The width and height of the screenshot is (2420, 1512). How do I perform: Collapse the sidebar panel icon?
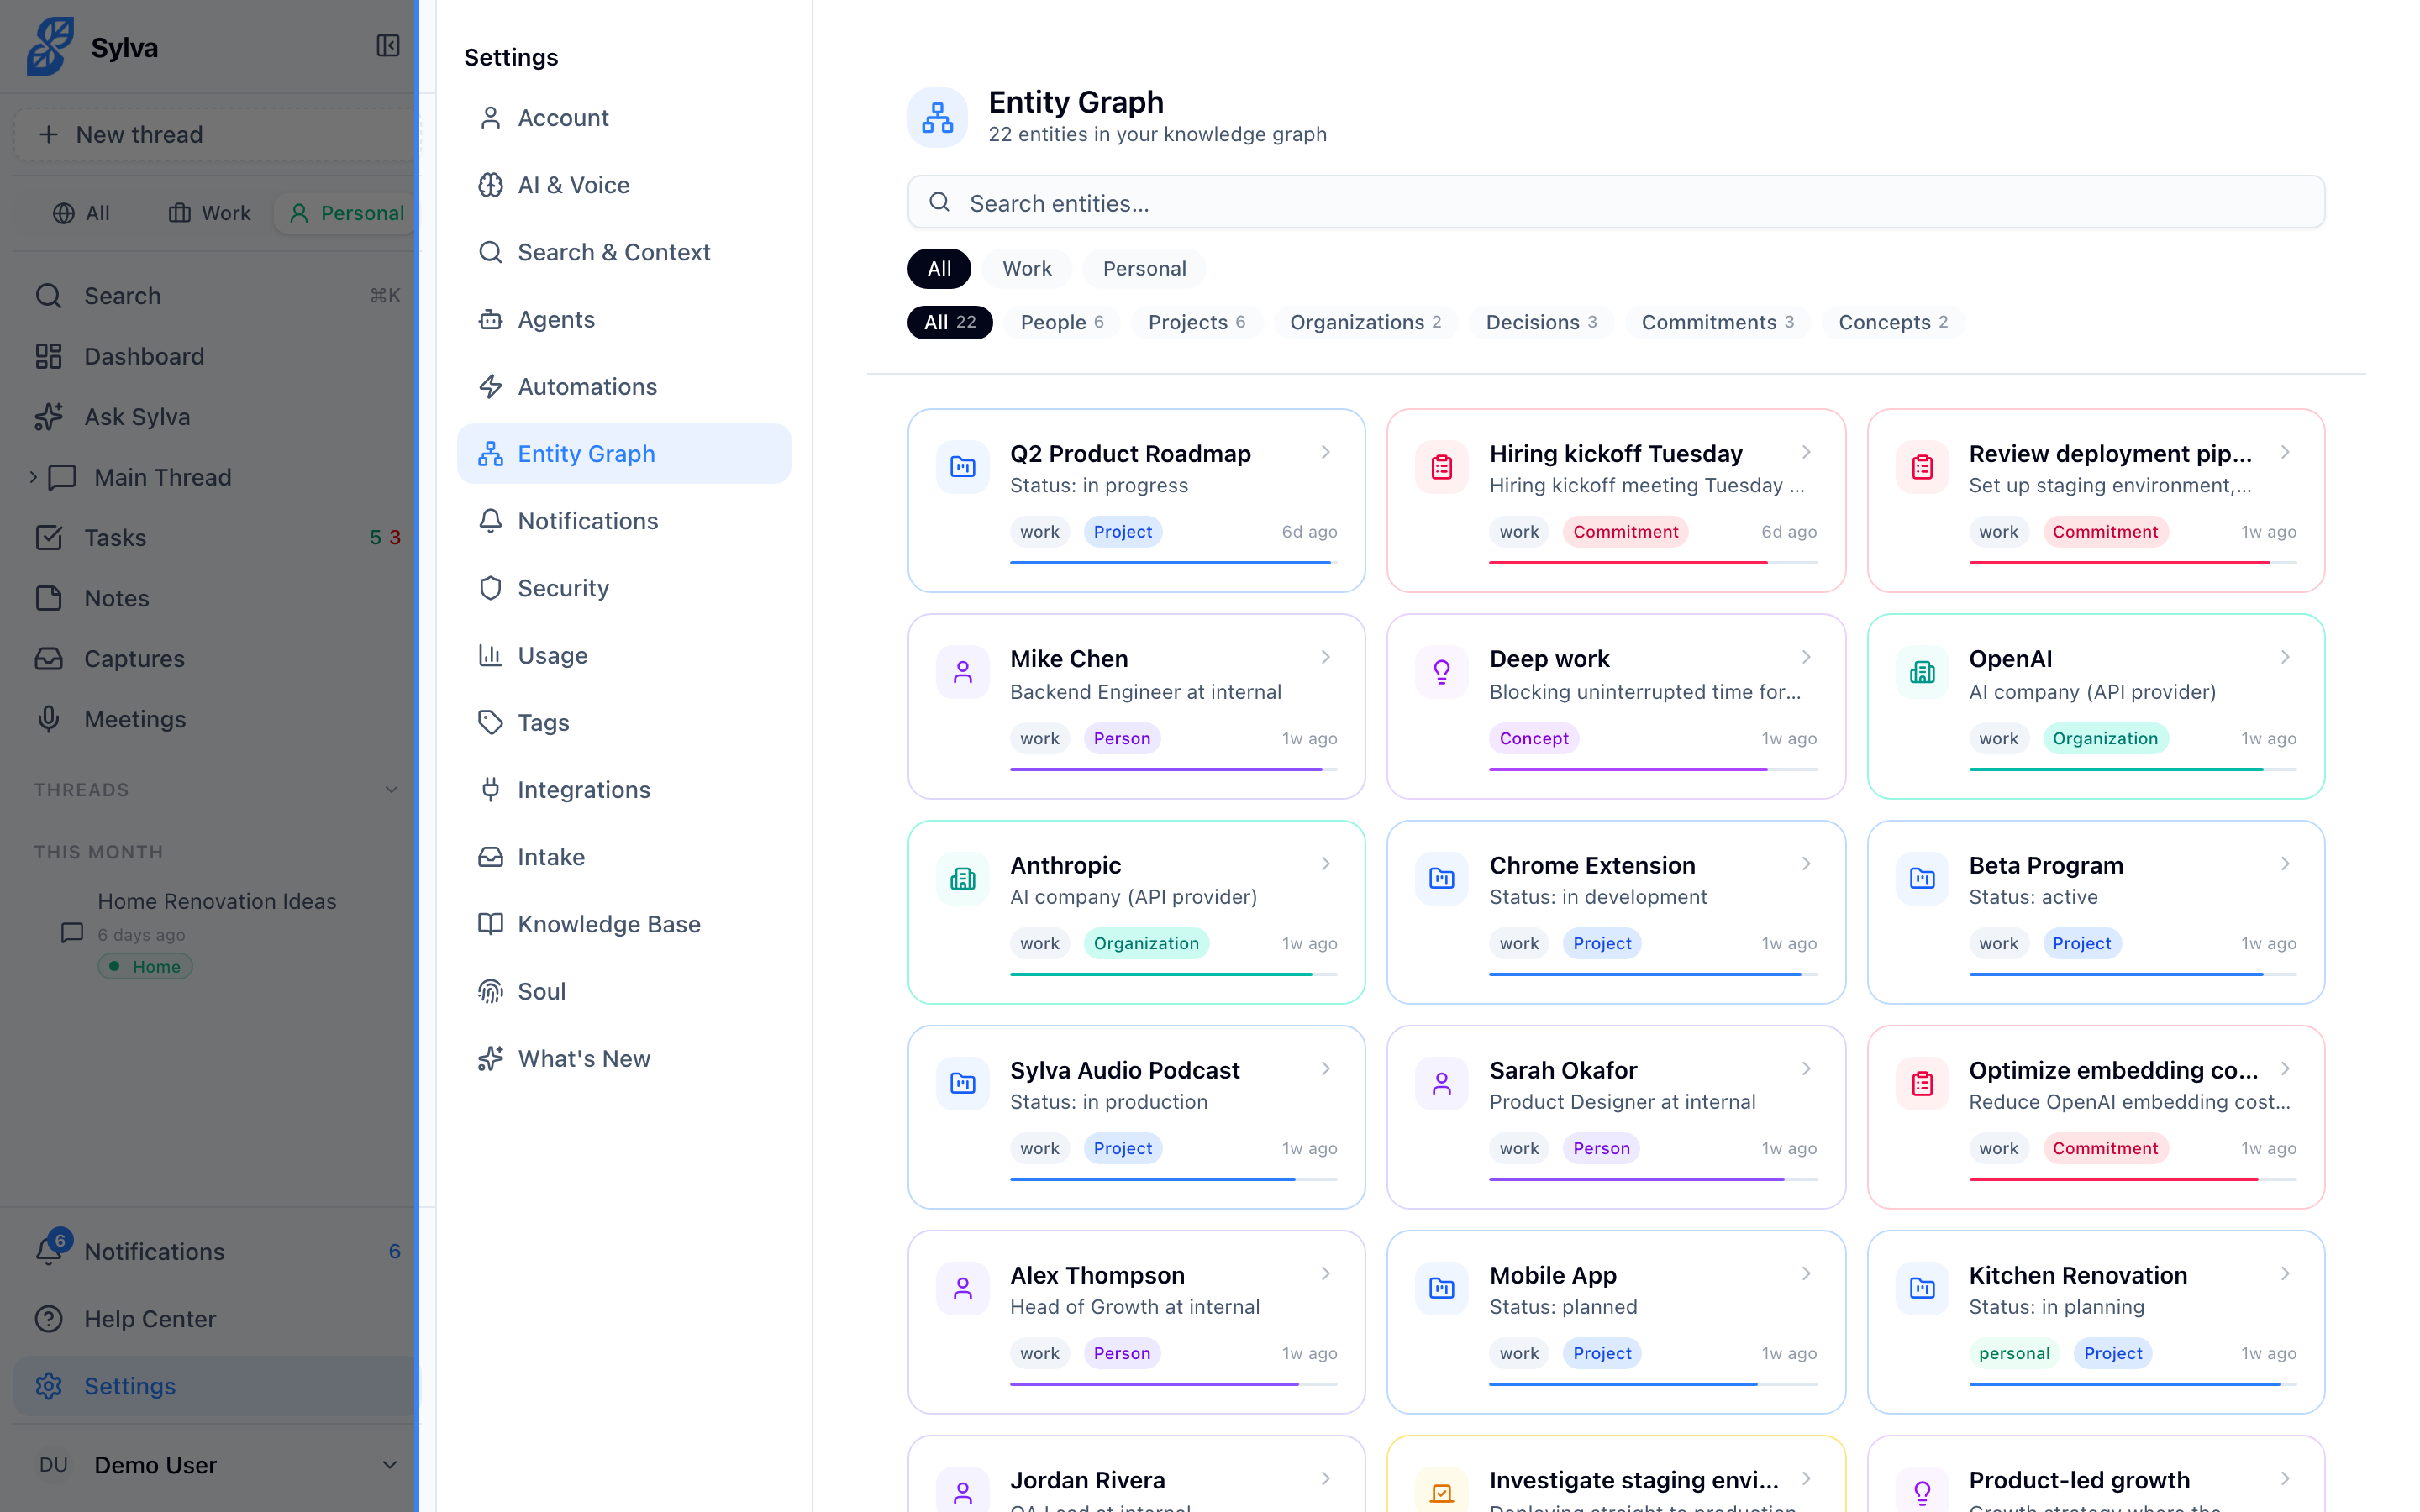click(388, 46)
